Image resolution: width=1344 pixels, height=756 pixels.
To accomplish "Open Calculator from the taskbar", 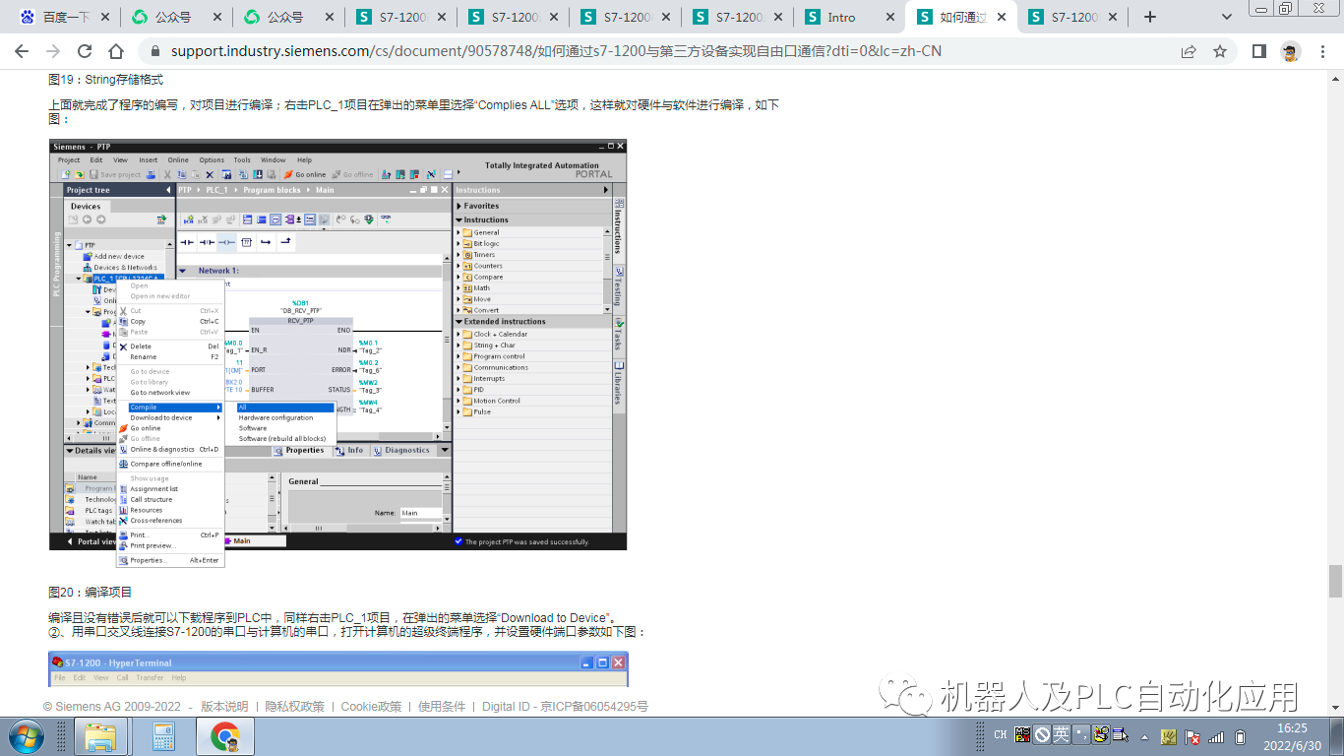I will [x=163, y=736].
